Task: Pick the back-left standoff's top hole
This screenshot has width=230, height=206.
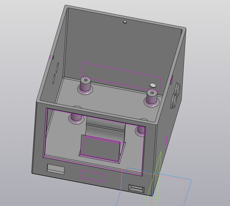Action: 86,80
